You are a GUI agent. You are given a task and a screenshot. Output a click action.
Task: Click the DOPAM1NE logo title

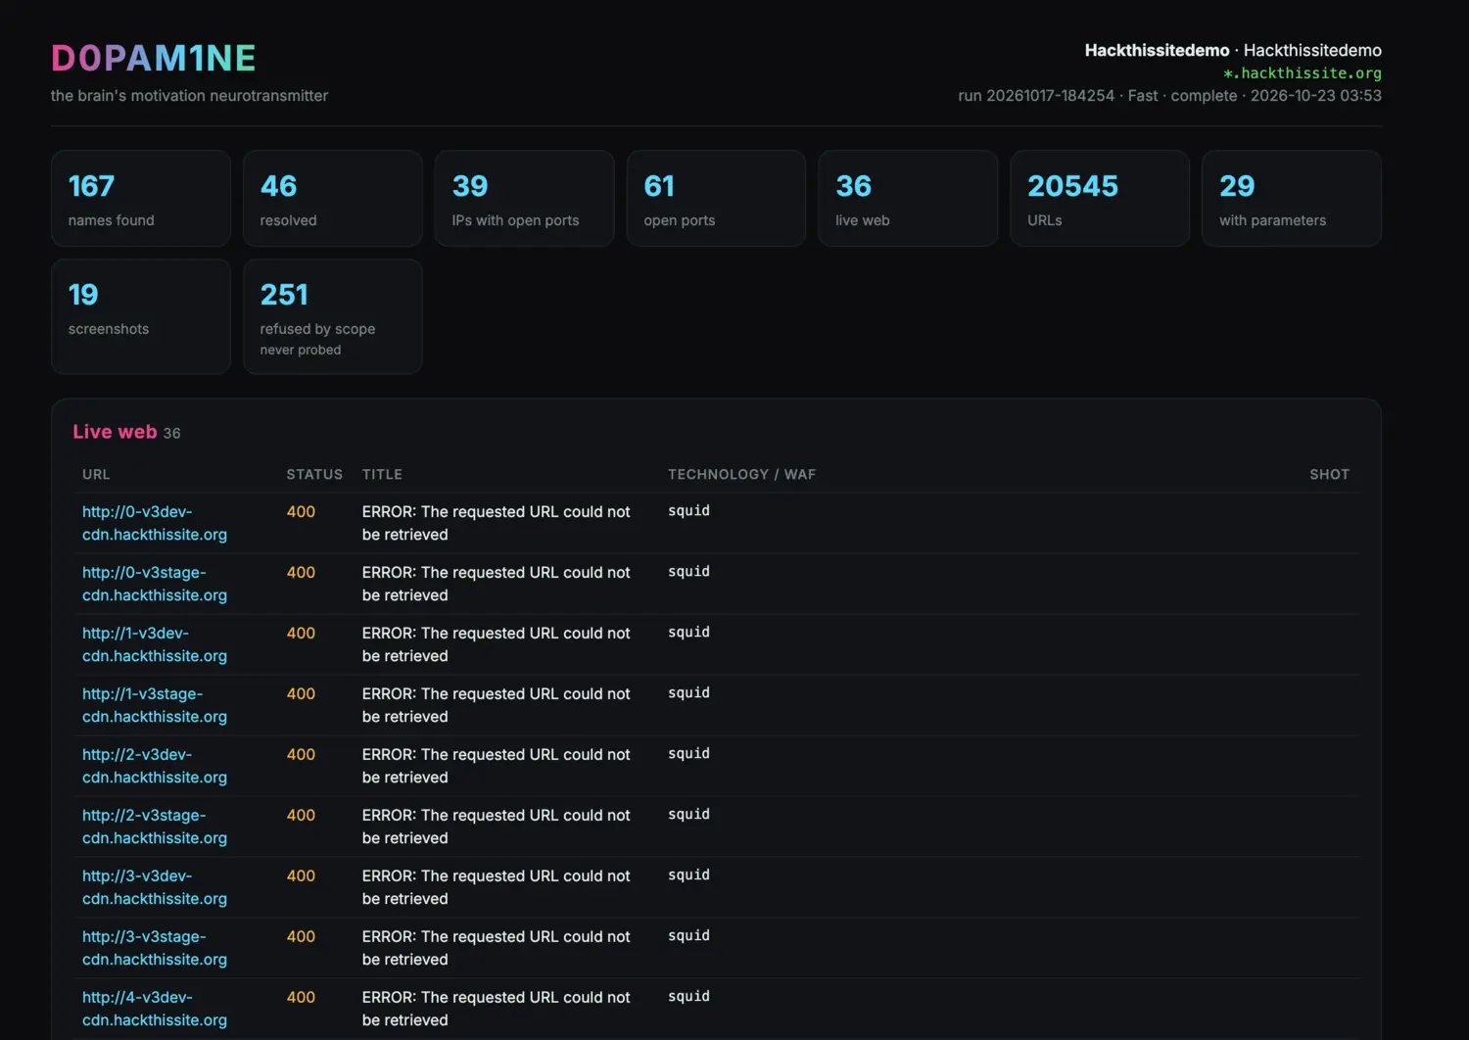click(154, 58)
